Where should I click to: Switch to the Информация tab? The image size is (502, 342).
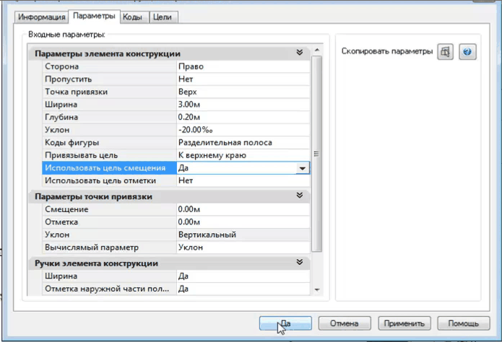coord(42,17)
